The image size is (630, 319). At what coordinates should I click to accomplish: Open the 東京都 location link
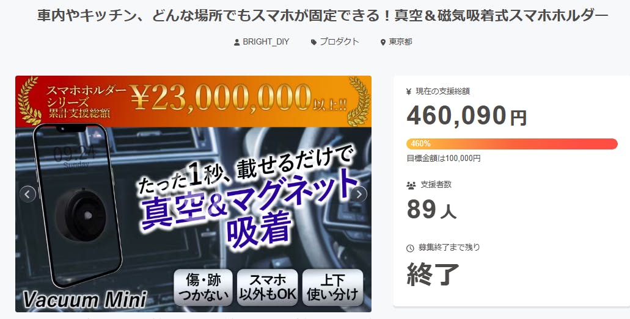click(401, 41)
